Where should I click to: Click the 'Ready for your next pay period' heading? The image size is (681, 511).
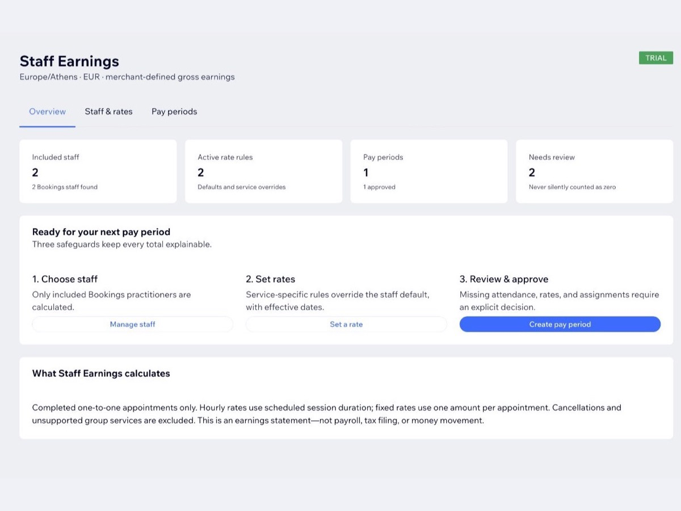[x=101, y=232]
